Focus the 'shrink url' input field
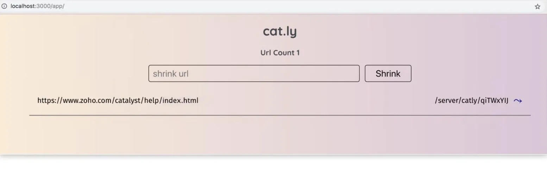 [254, 73]
